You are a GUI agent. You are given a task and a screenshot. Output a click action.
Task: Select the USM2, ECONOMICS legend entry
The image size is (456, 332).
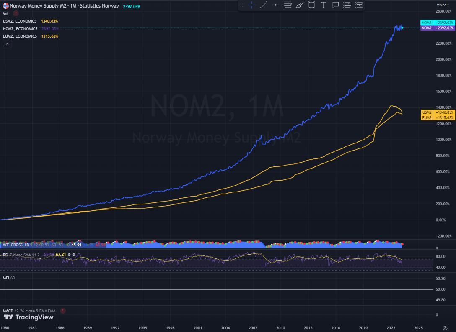[20, 21]
